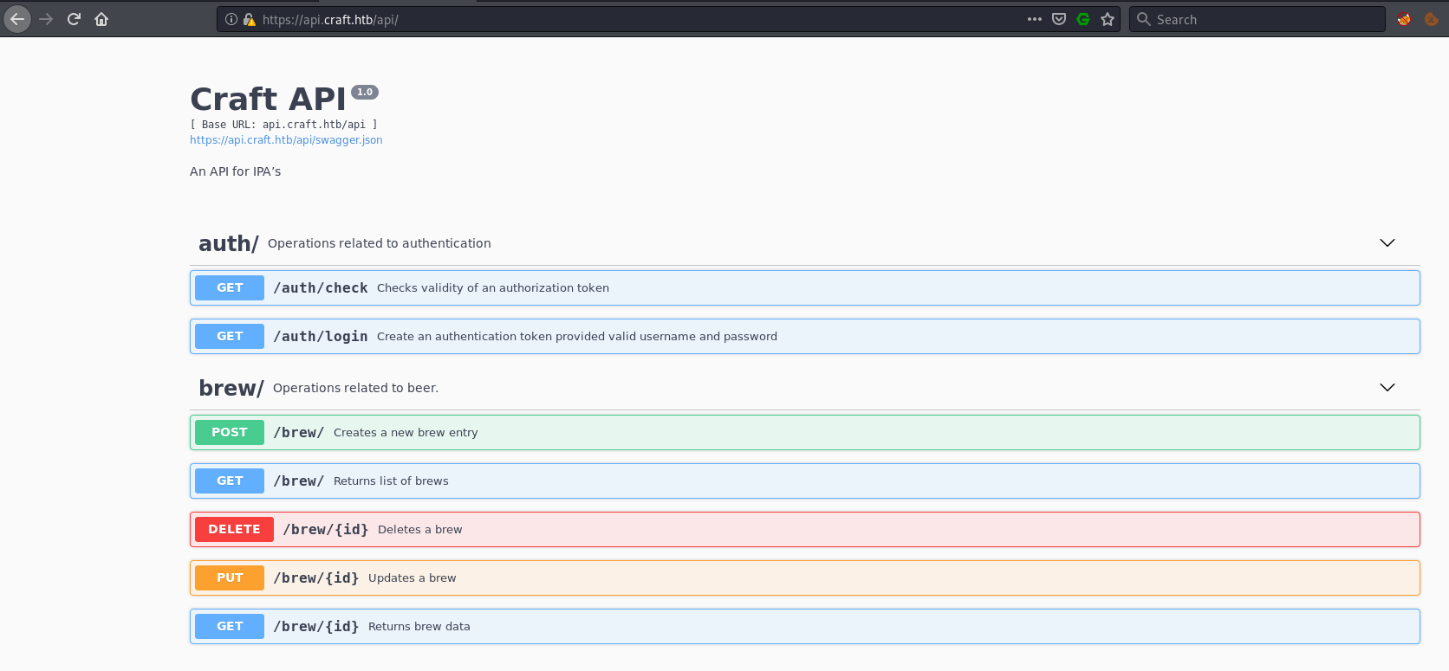Expand the PUT /brew/{id} operation
The image size is (1449, 671).
(805, 577)
